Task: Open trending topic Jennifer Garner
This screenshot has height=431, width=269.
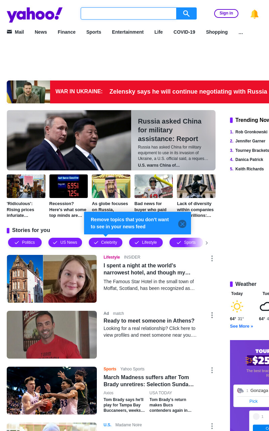Action: 250,141
